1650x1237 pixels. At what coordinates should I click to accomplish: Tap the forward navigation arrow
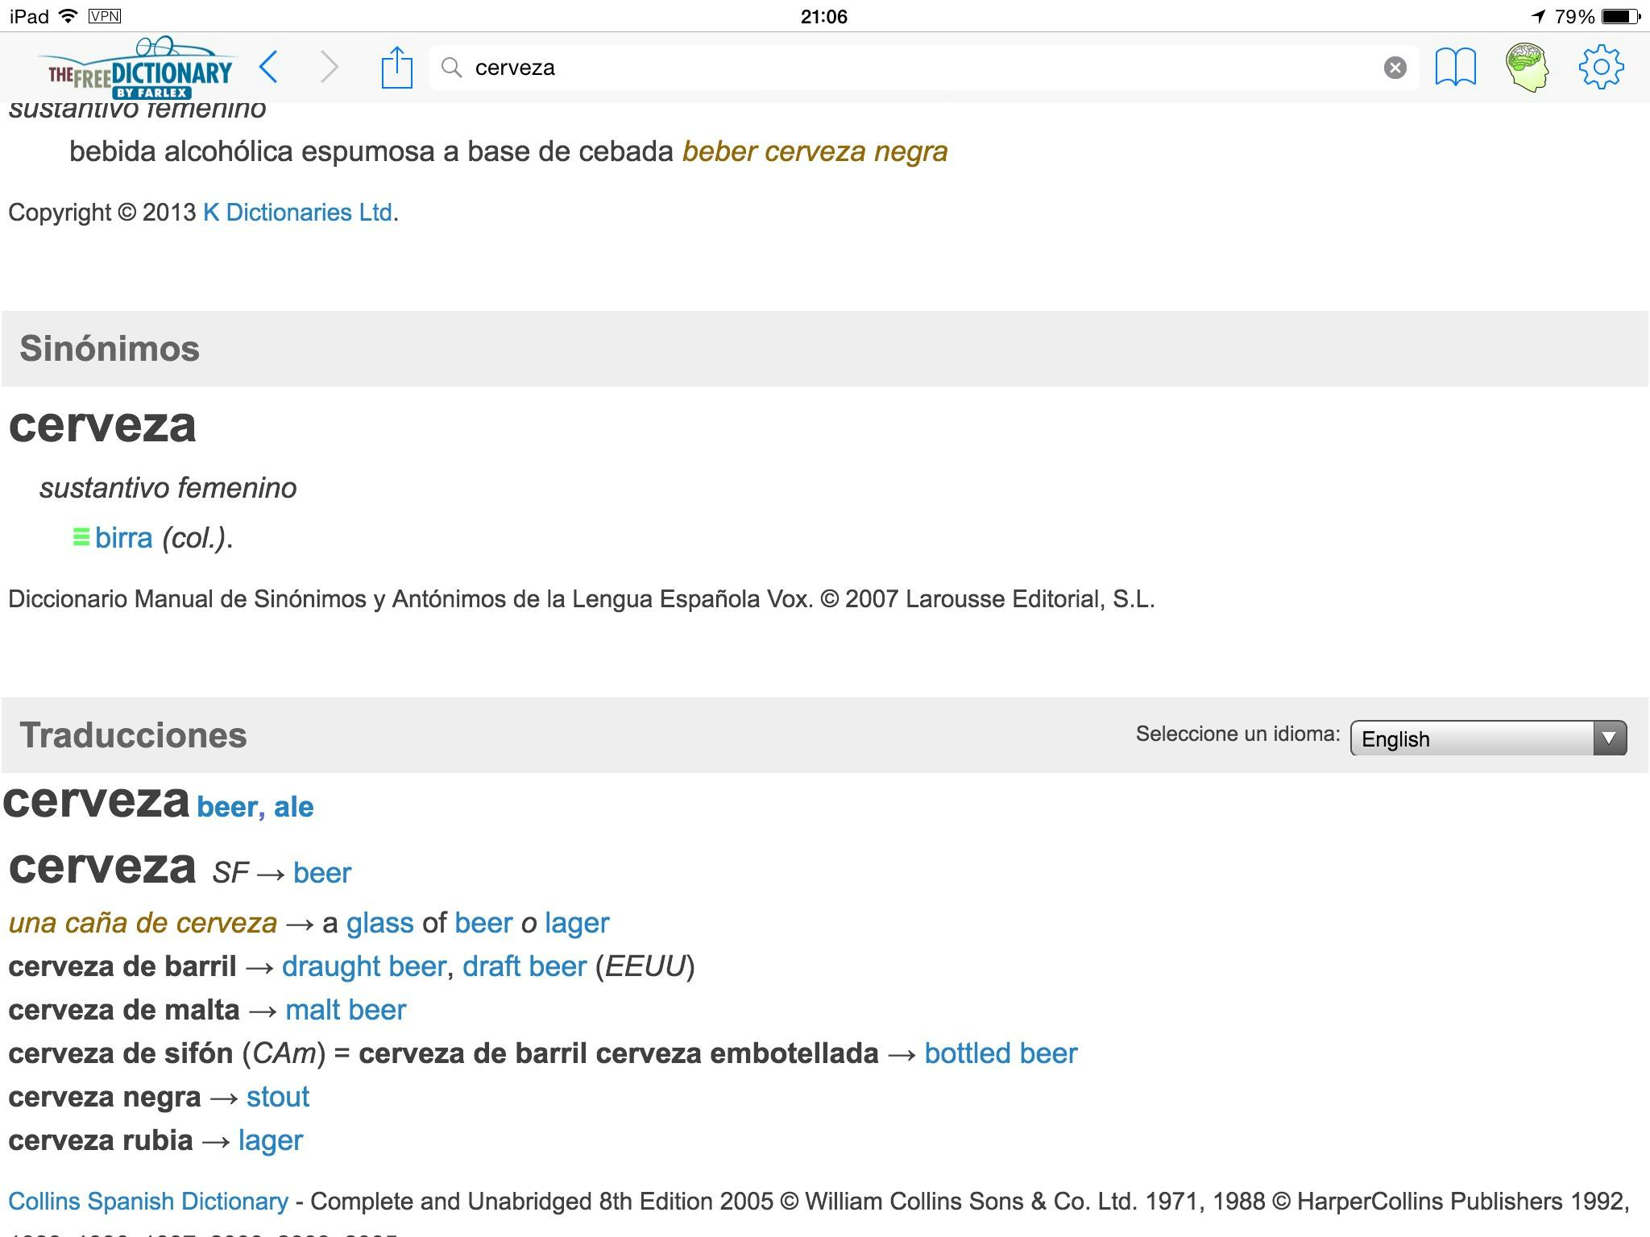click(329, 67)
